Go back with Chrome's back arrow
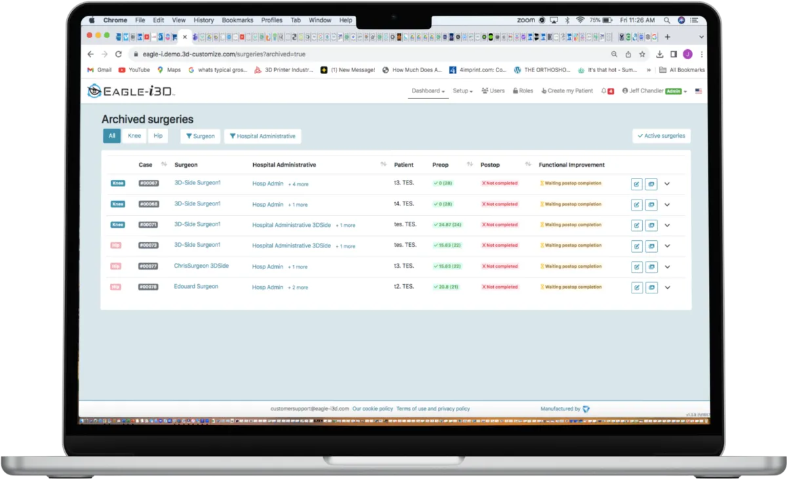Image resolution: width=787 pixels, height=479 pixels. tap(91, 54)
